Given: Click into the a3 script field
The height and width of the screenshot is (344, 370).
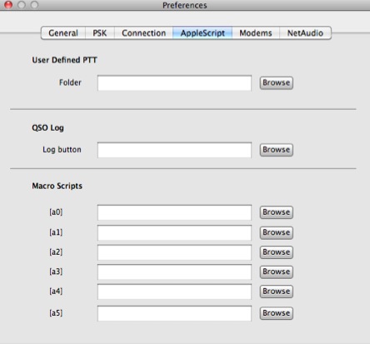Looking at the screenshot, I should pos(174,272).
